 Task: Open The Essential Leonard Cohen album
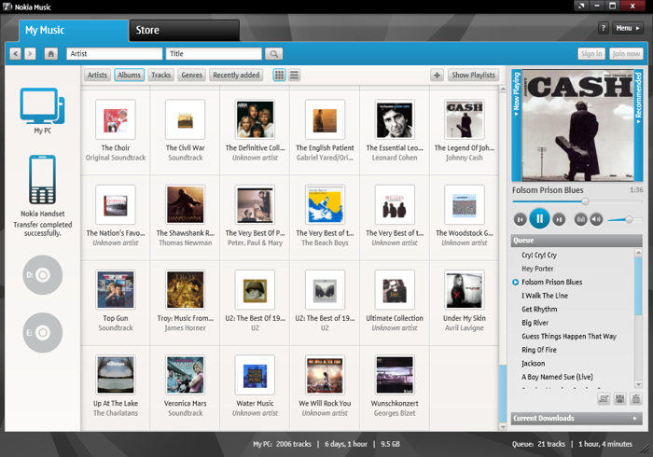395,119
